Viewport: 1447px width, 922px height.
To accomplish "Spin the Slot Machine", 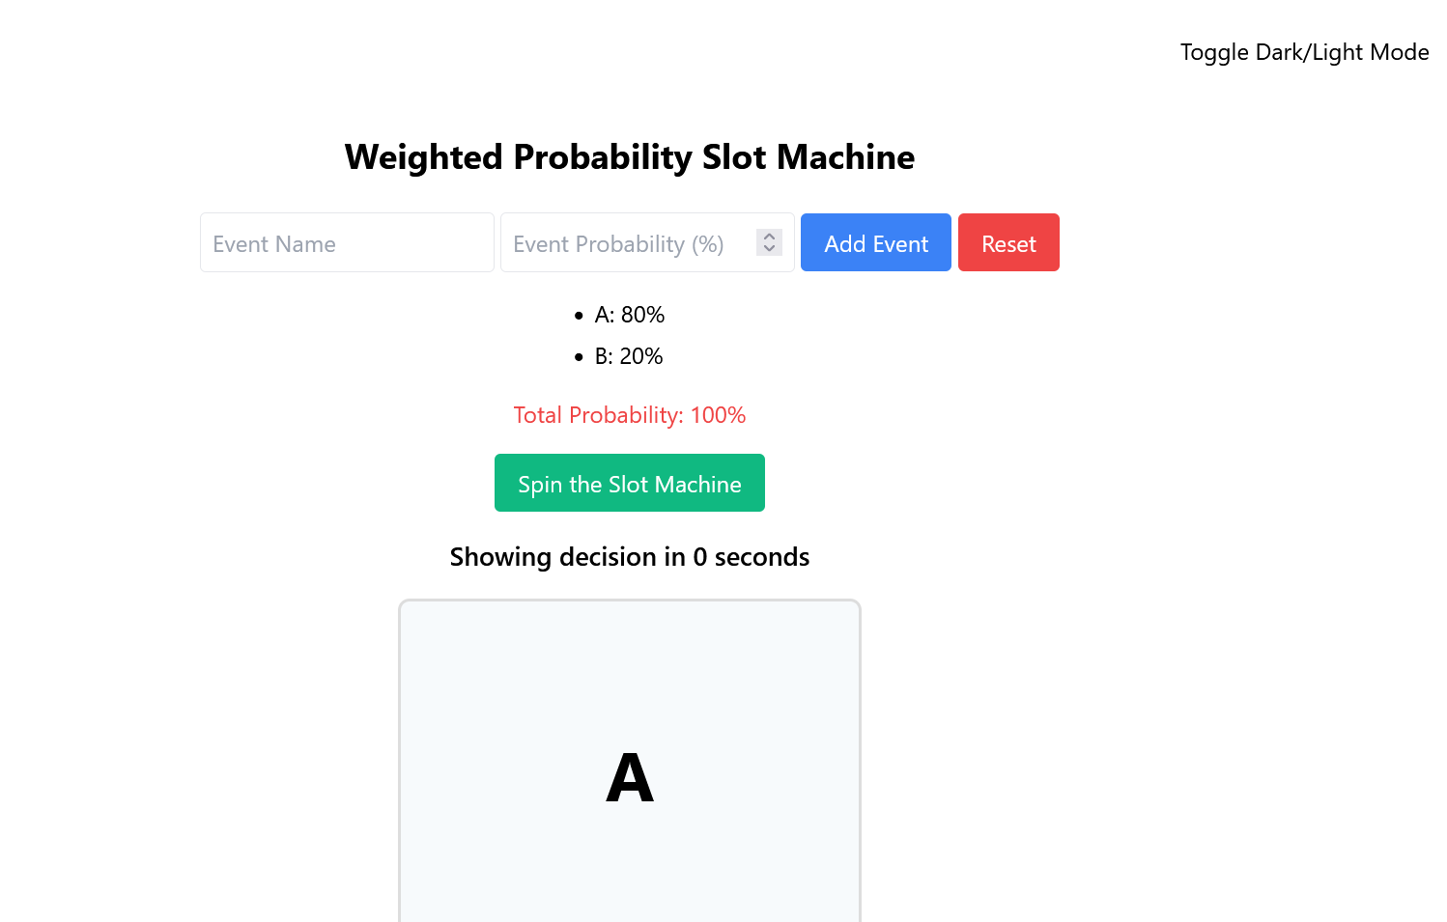I will click(x=630, y=483).
